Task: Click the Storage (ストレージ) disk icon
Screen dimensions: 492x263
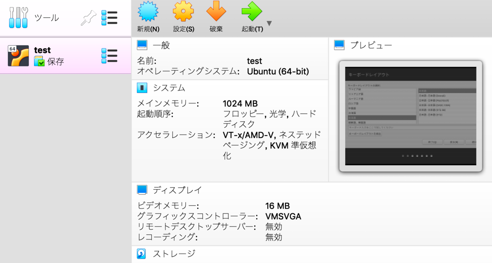Action: point(142,254)
